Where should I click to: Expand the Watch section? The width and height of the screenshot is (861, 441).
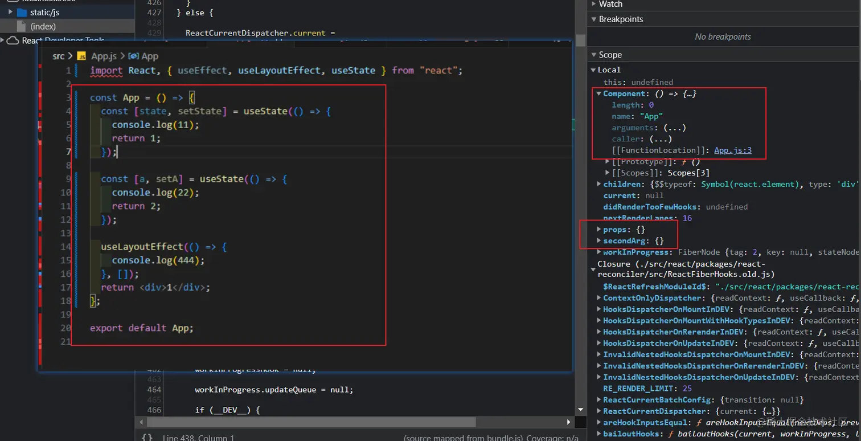pos(593,4)
